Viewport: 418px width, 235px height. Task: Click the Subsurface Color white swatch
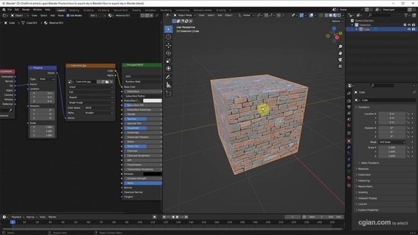click(152, 101)
